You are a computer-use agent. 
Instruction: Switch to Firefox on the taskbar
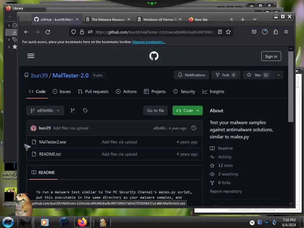point(82,222)
